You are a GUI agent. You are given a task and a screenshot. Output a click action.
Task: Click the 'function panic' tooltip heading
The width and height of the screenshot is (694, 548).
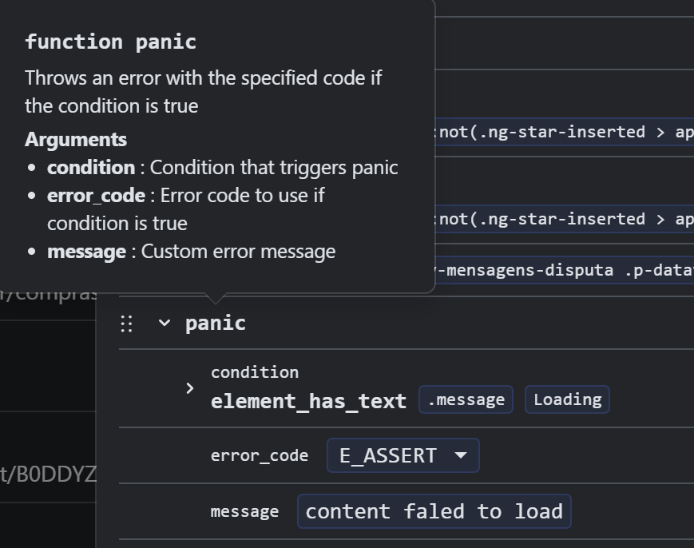110,42
